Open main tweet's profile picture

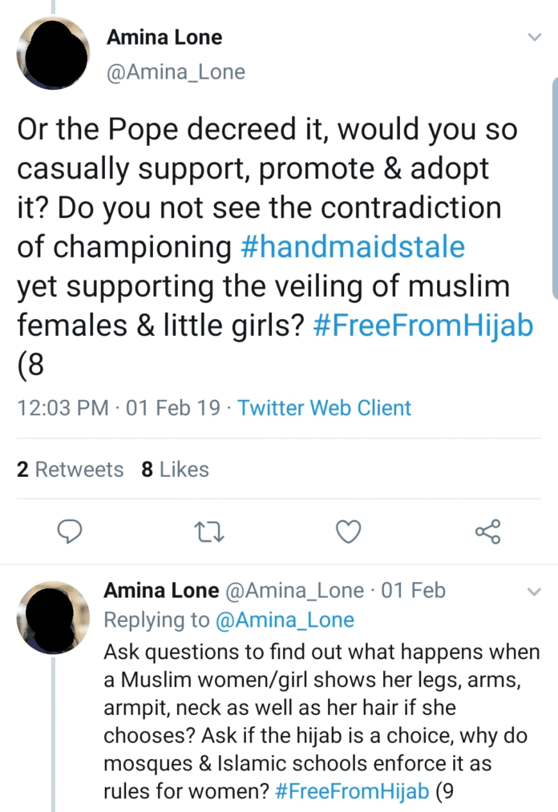(x=54, y=53)
